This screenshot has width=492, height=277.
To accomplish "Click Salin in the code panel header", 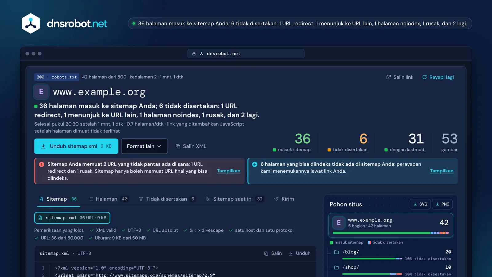I will point(273,253).
